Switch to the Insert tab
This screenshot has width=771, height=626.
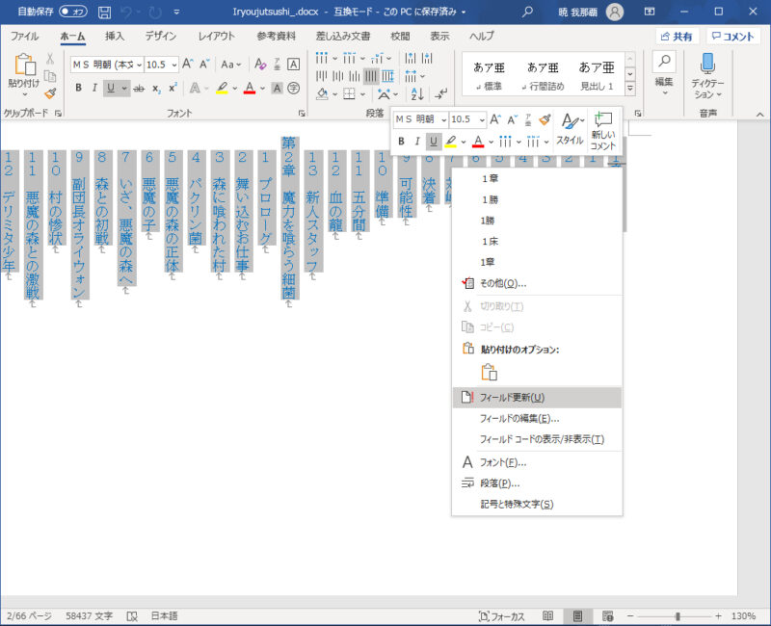coord(115,36)
